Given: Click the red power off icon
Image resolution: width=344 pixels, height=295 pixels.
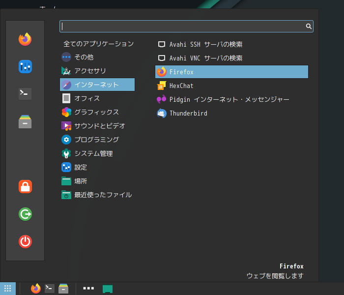Looking at the screenshot, I should click(x=25, y=242).
